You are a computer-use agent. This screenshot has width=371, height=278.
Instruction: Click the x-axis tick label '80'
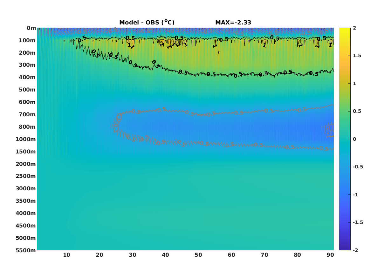pyautogui.click(x=297, y=255)
